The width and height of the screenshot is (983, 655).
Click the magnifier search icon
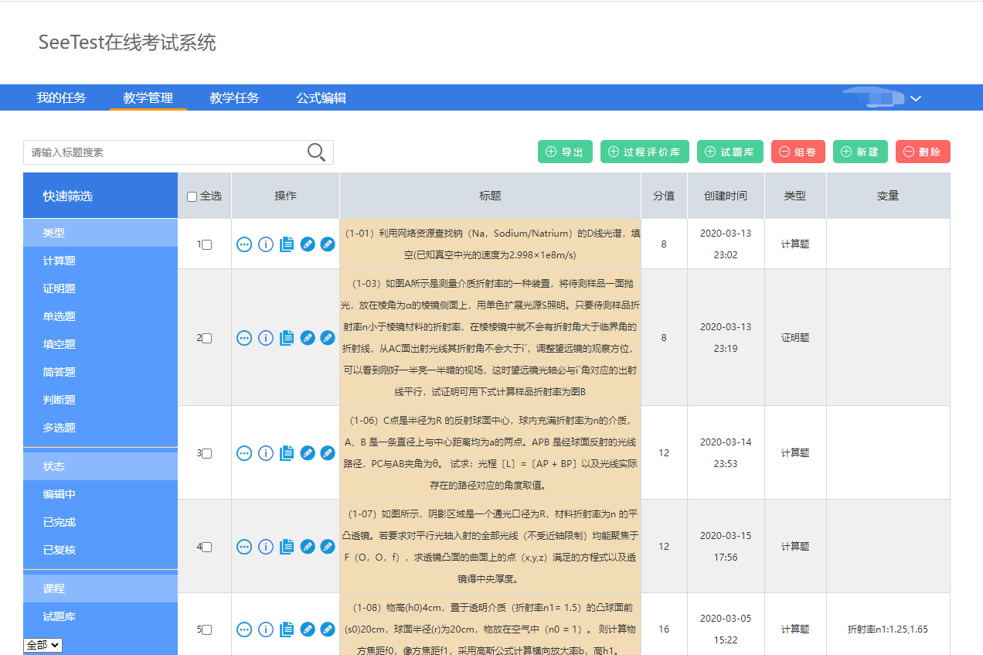tap(317, 152)
